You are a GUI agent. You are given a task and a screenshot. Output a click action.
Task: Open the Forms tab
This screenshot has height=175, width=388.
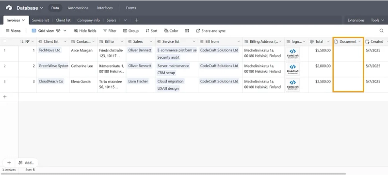(x=131, y=8)
